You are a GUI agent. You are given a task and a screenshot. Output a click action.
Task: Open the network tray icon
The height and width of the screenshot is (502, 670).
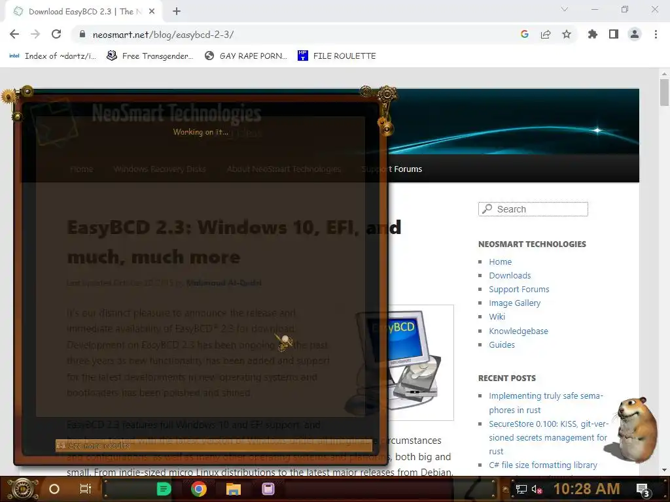[521, 489]
